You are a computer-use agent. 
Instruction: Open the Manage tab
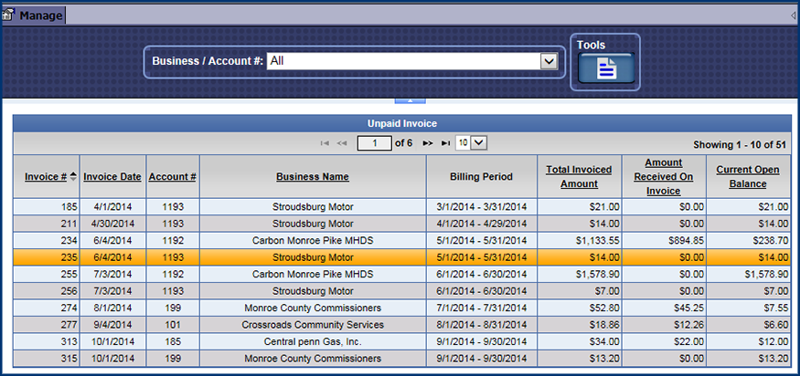[x=41, y=16]
